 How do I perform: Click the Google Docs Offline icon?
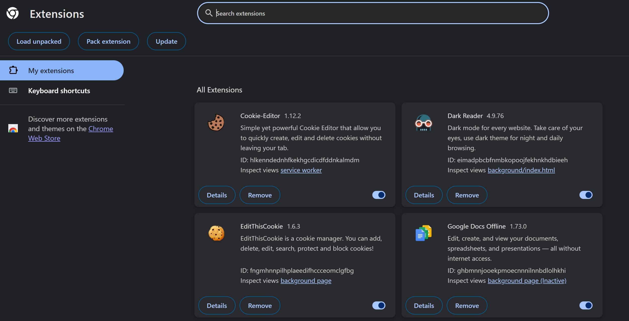click(x=423, y=233)
